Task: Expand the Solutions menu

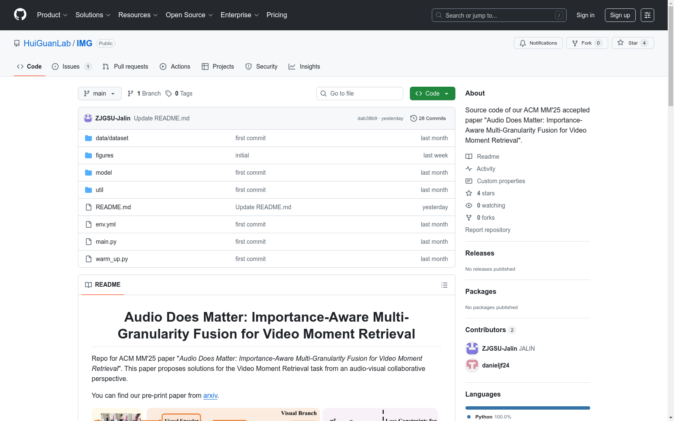Action: click(x=93, y=15)
